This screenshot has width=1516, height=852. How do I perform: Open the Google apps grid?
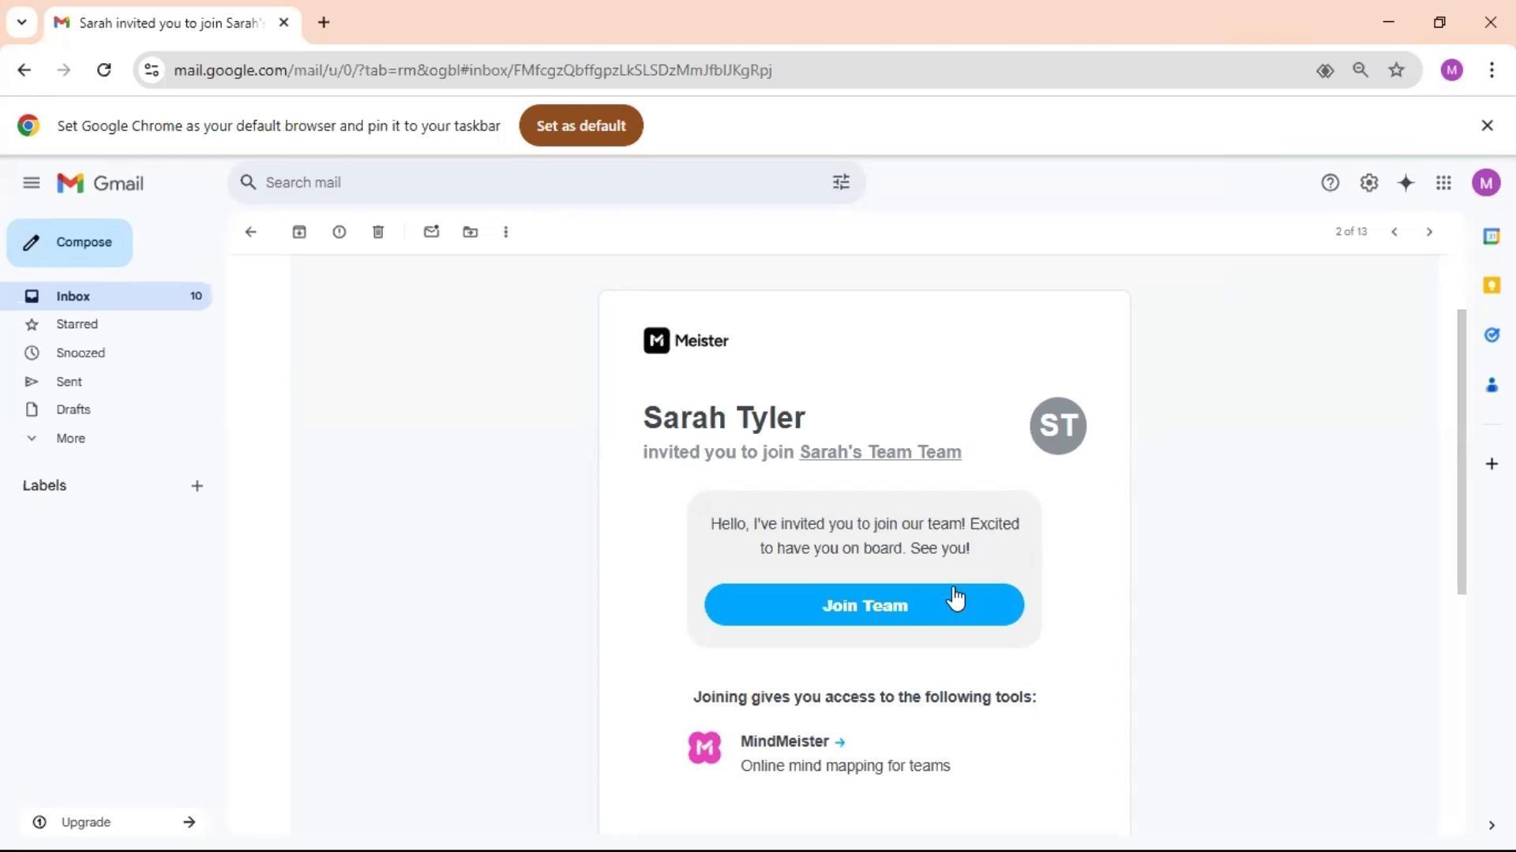click(1443, 183)
